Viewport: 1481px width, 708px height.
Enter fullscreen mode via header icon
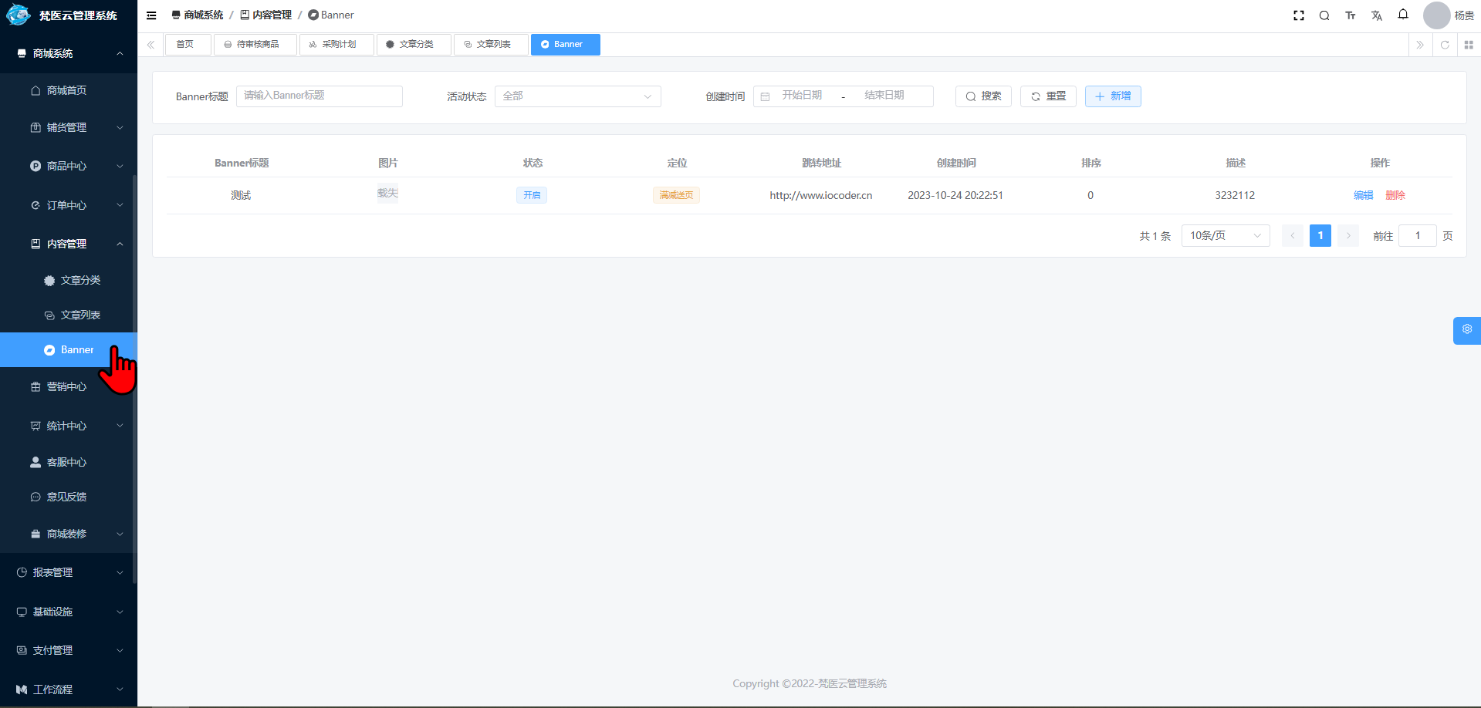1299,15
